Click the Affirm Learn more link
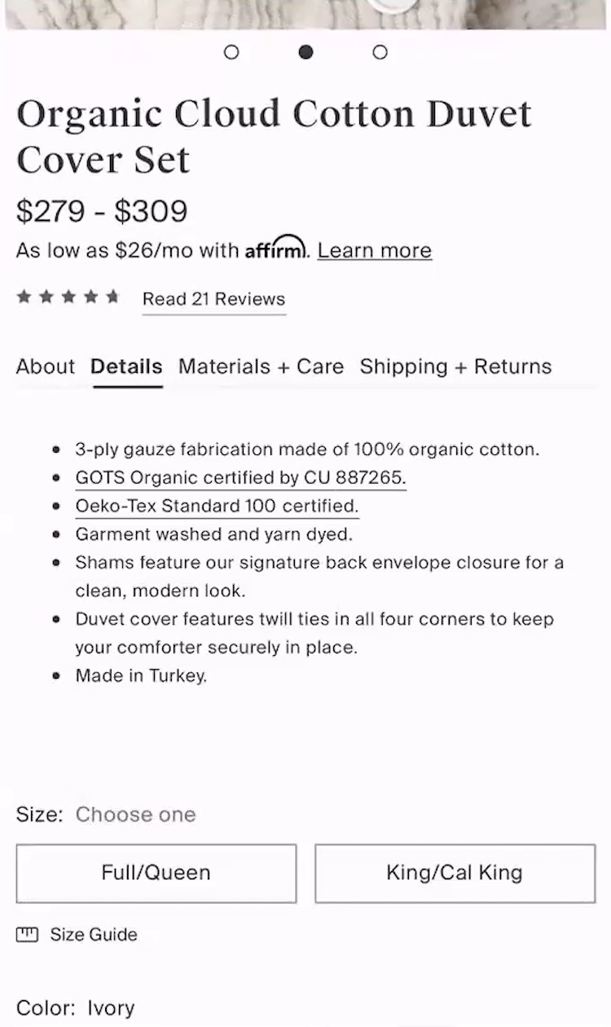The width and height of the screenshot is (611, 1027). point(375,250)
